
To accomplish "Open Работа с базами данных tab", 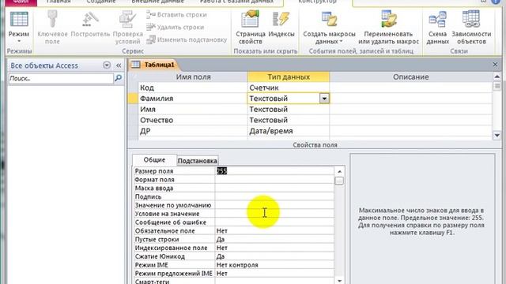I will click(236, 2).
